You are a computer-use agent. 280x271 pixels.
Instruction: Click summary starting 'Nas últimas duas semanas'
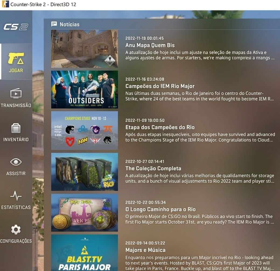(x=200, y=96)
